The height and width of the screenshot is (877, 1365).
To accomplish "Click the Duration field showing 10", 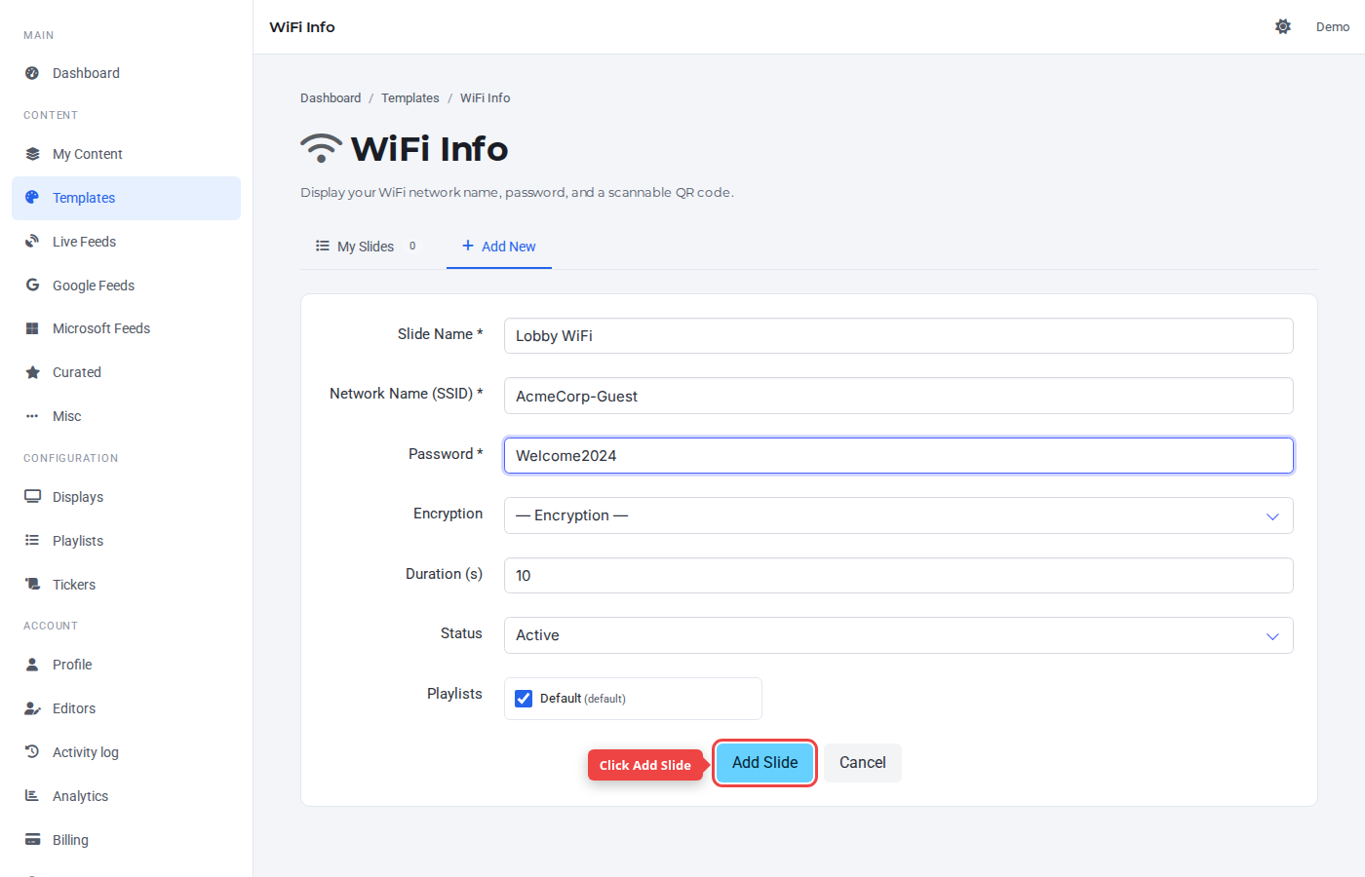I will point(898,576).
